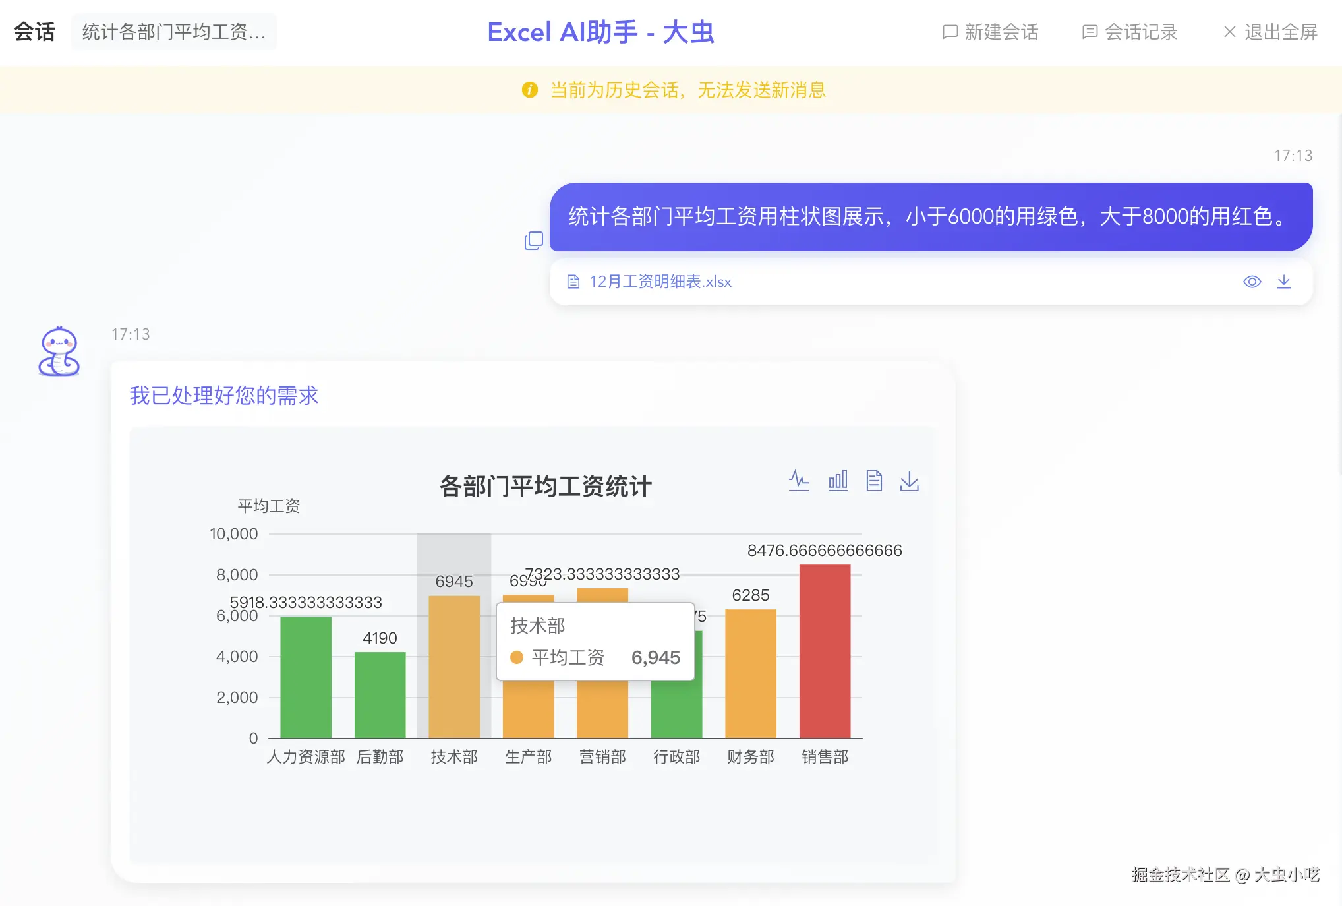Preview attached xlsx with eye icon
The width and height of the screenshot is (1342, 906).
[x=1252, y=282]
